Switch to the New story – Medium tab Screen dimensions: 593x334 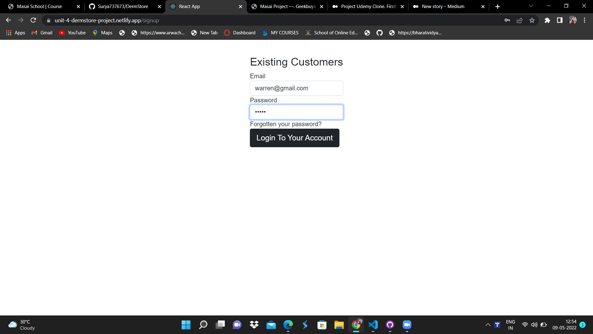coord(443,6)
